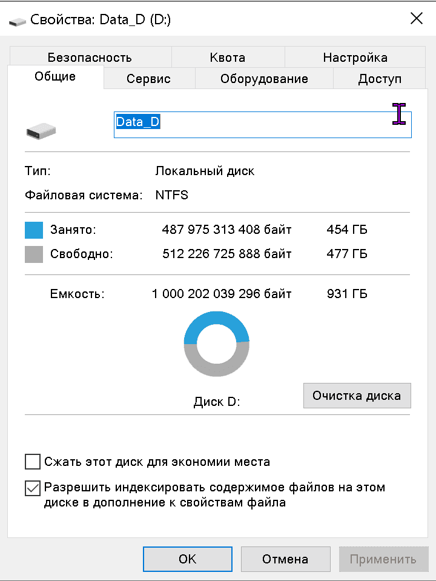The width and height of the screenshot is (436, 581).
Task: Click the Свободно: label
Action: tap(82, 254)
